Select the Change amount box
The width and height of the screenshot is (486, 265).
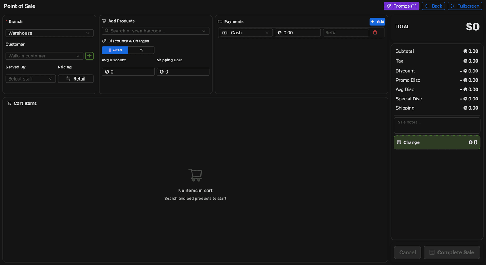click(437, 142)
